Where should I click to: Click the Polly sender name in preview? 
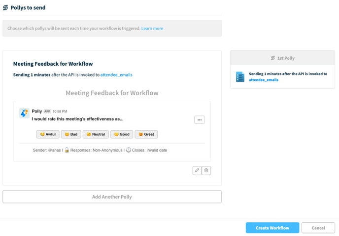pos(37,111)
